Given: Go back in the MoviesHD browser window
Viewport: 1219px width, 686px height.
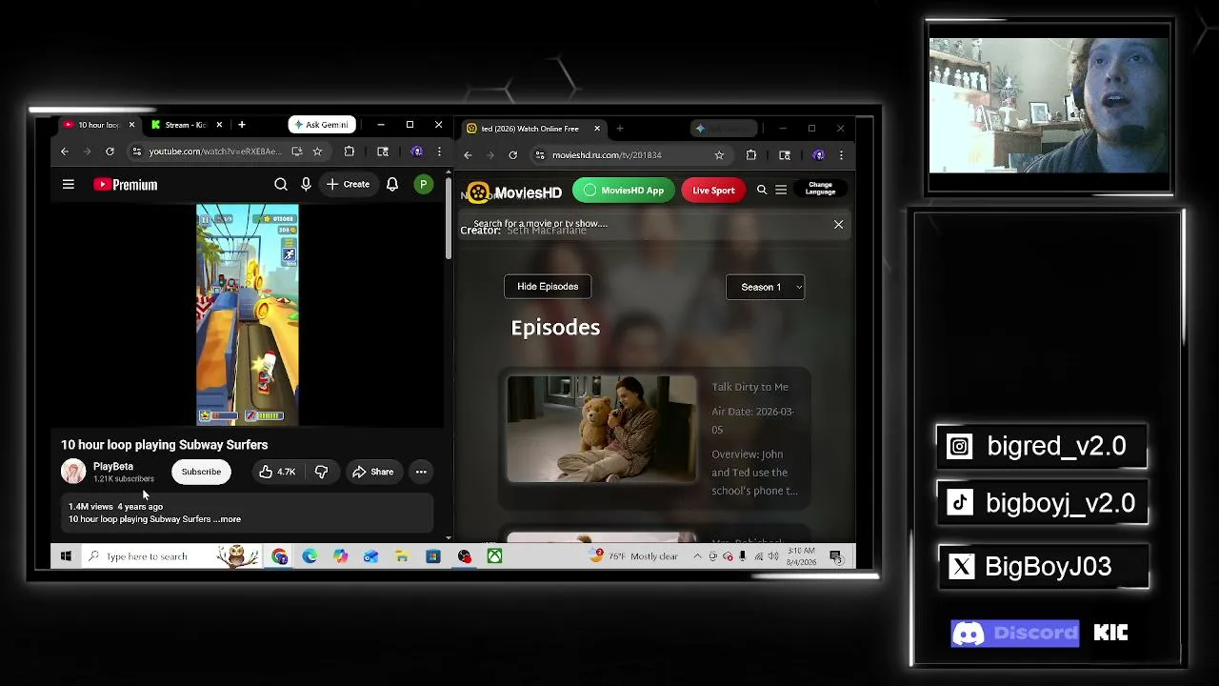Looking at the screenshot, I should point(468,155).
